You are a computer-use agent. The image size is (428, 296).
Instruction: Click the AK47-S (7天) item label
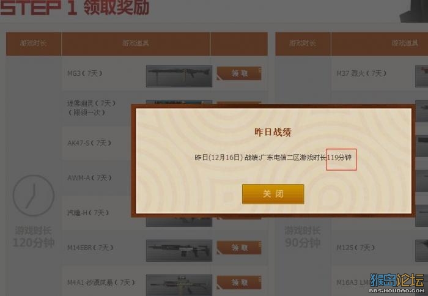pyautogui.click(x=89, y=143)
